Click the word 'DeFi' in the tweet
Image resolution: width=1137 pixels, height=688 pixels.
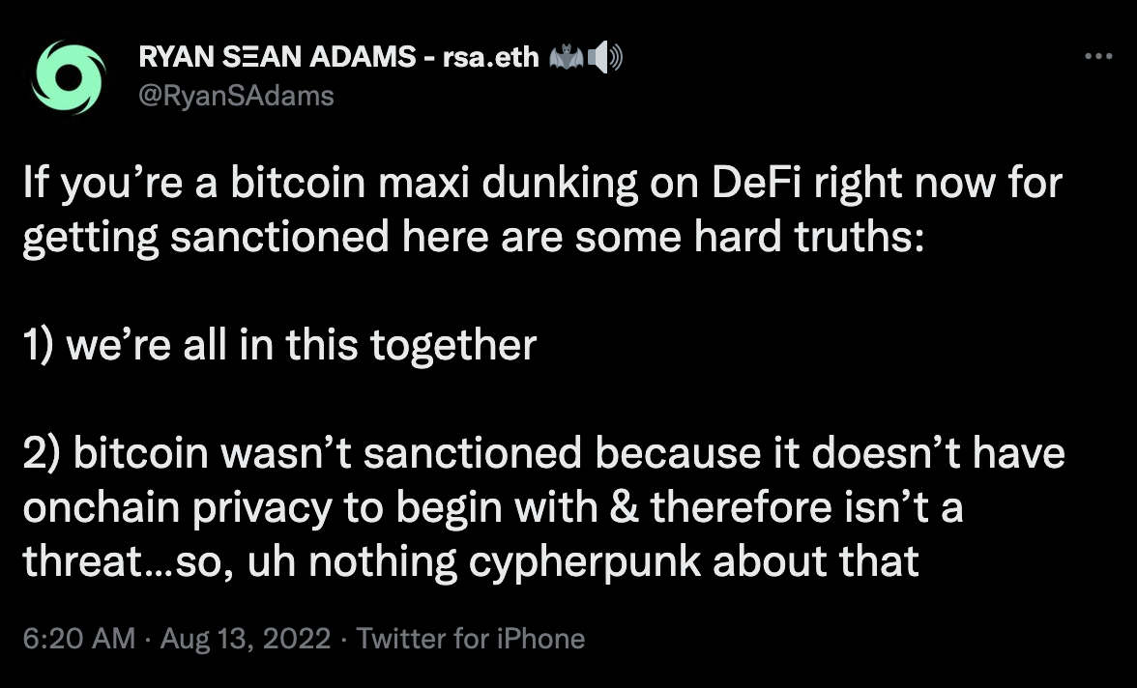(756, 183)
